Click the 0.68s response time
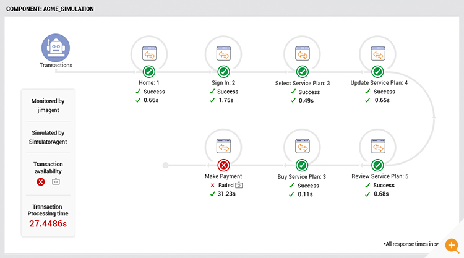This screenshot has width=464, height=258. pyautogui.click(x=381, y=194)
